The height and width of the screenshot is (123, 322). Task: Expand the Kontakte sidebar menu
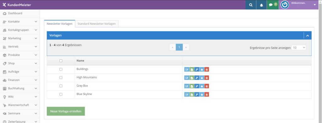[20, 22]
